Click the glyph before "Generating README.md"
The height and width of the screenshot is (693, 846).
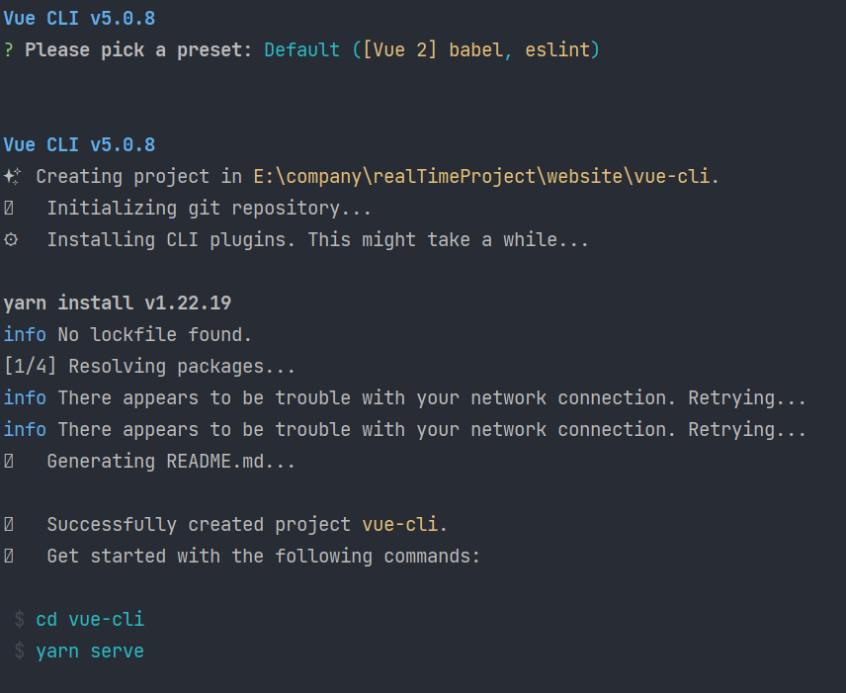click(9, 462)
